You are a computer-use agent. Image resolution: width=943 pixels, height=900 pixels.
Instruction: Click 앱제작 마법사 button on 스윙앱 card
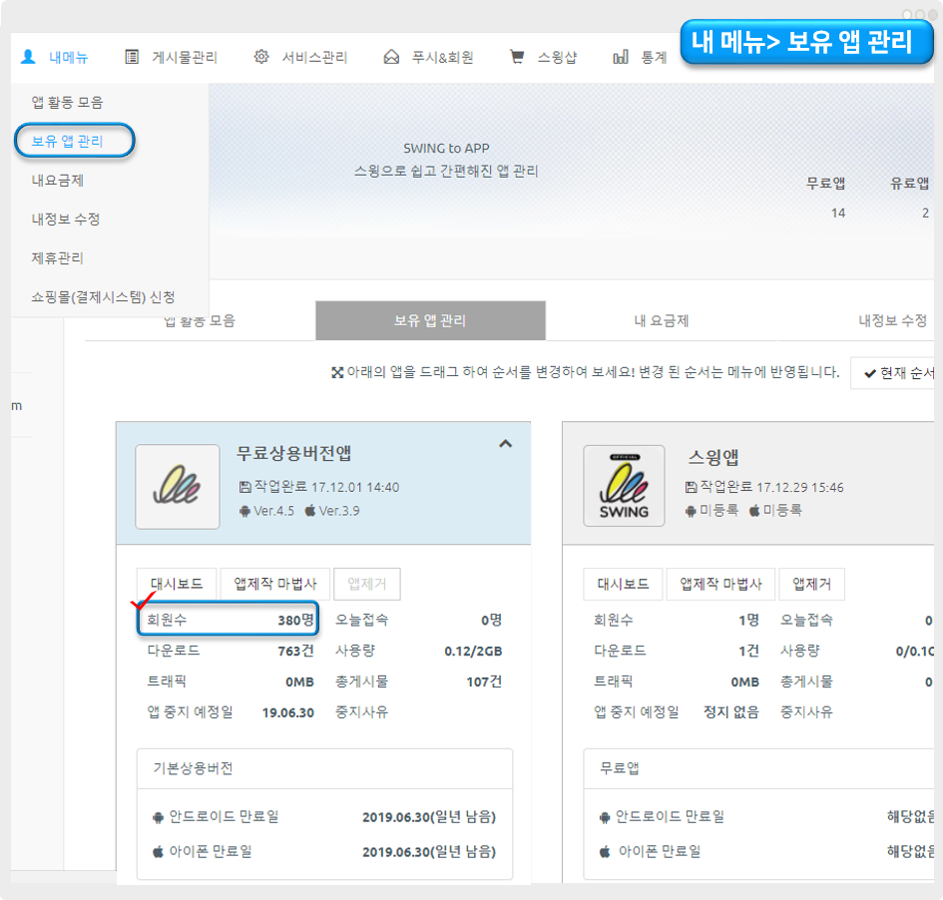click(x=720, y=584)
